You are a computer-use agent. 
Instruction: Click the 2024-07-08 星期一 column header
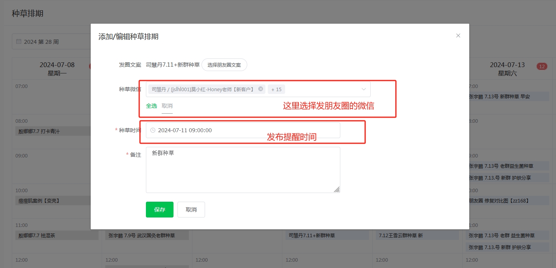click(57, 69)
